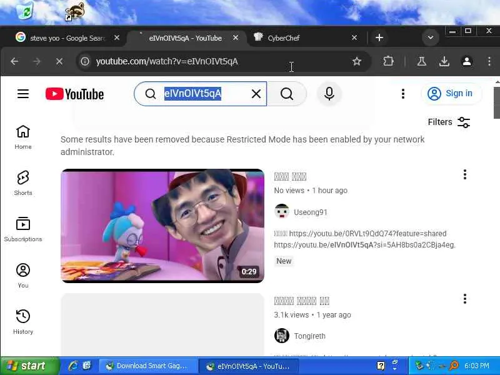
Task: Open the raccoon shortcut on desktop
Action: point(75,12)
